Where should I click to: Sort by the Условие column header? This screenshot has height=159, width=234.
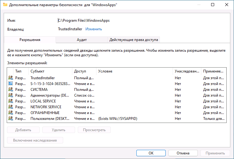(135, 71)
